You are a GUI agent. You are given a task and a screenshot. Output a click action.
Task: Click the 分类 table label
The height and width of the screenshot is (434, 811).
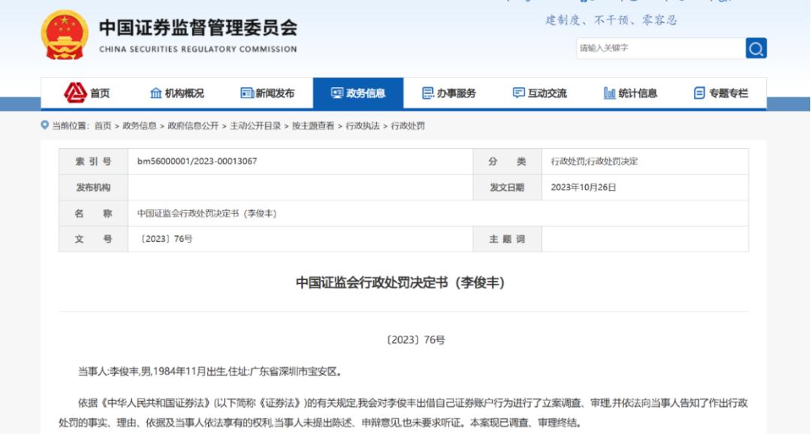click(507, 161)
